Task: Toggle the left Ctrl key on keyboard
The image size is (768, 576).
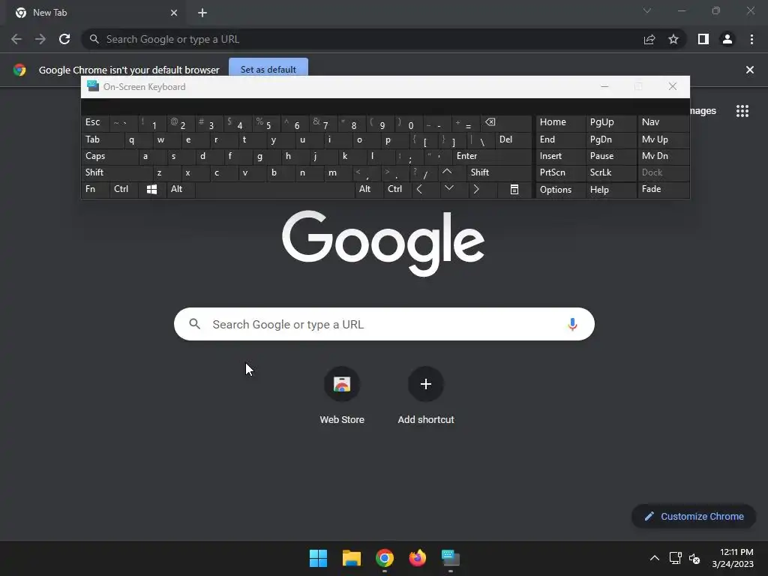Action: (x=124, y=189)
